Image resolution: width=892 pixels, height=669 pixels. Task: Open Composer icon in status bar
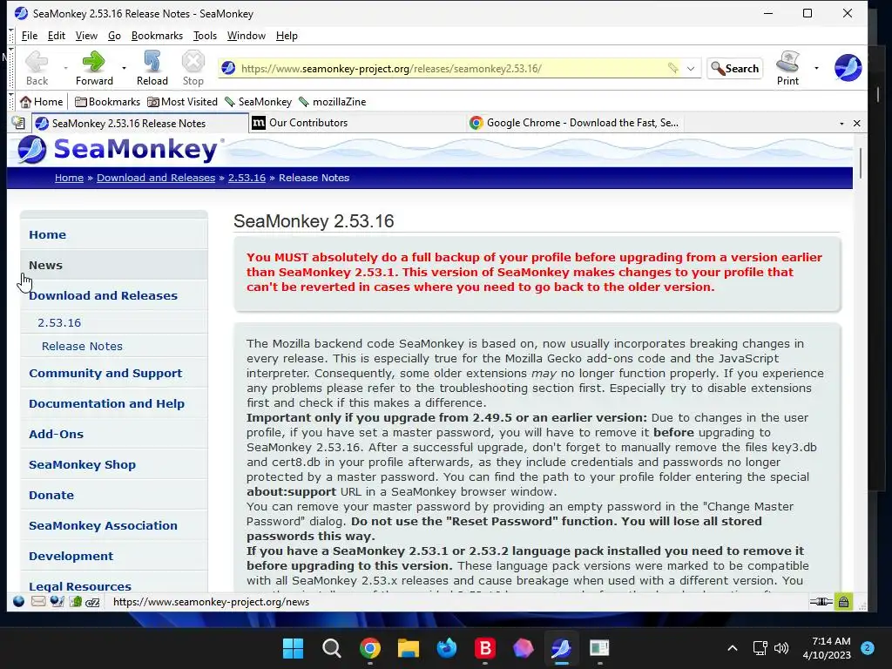(x=57, y=601)
